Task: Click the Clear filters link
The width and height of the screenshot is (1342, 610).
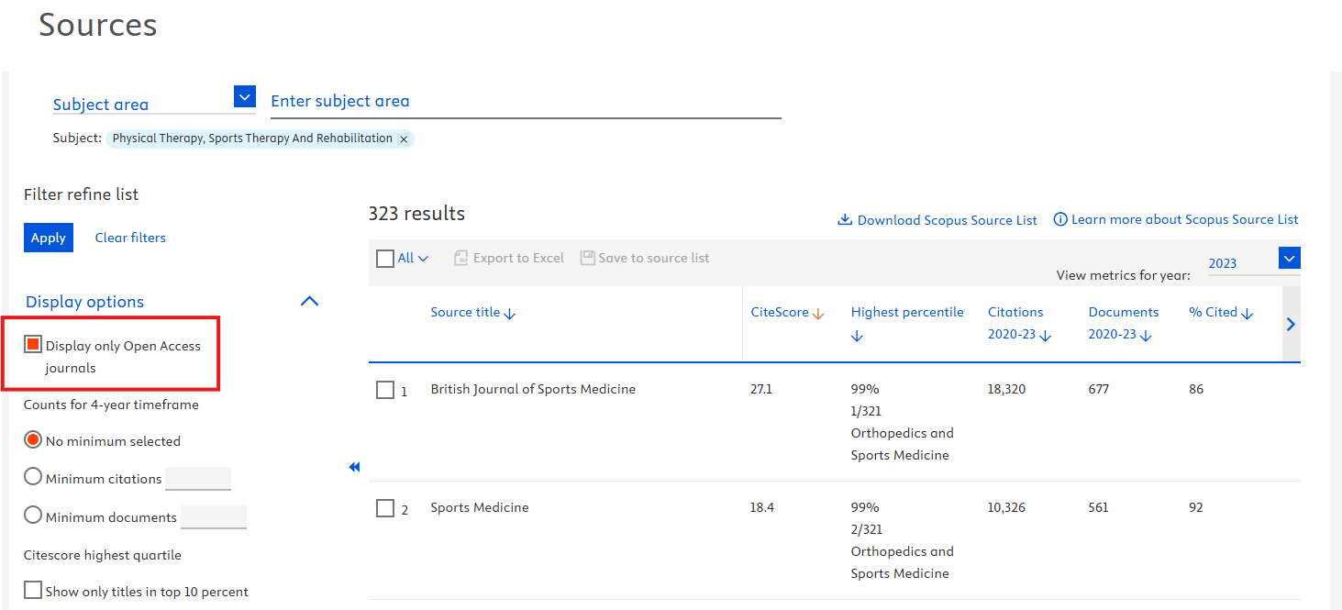Action: click(x=130, y=238)
